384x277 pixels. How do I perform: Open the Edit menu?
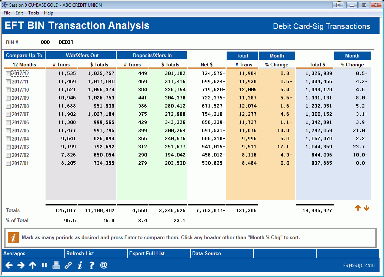tap(19, 13)
